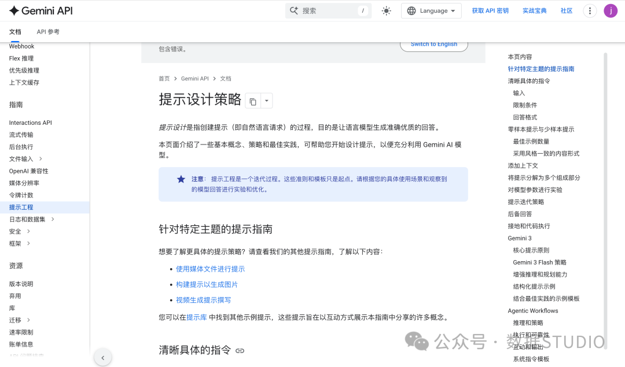Viewport: 625px width, 367px height.
Task: Focus the 搜索 search field
Action: [329, 11]
